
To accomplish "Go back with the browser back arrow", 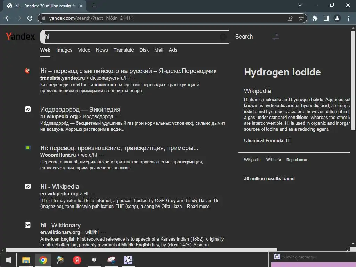I will tap(8, 18).
